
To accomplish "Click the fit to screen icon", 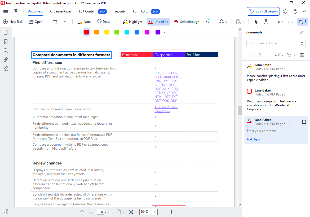I will (131, 212).
